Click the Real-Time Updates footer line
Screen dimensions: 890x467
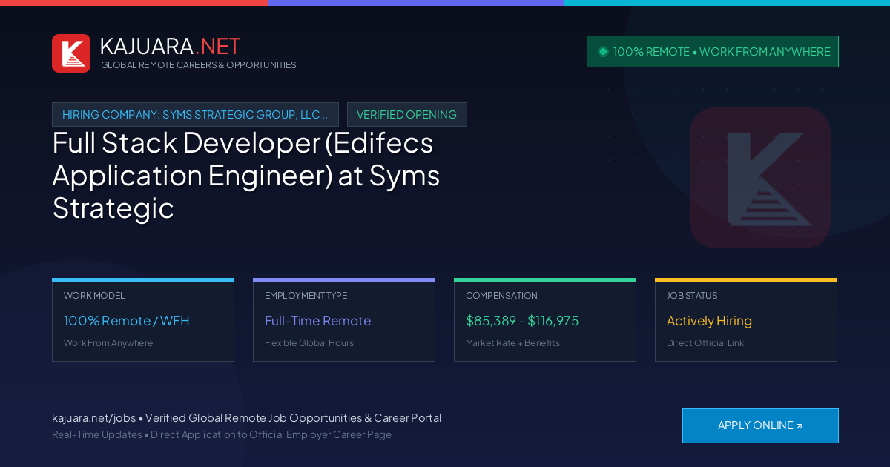[222, 434]
